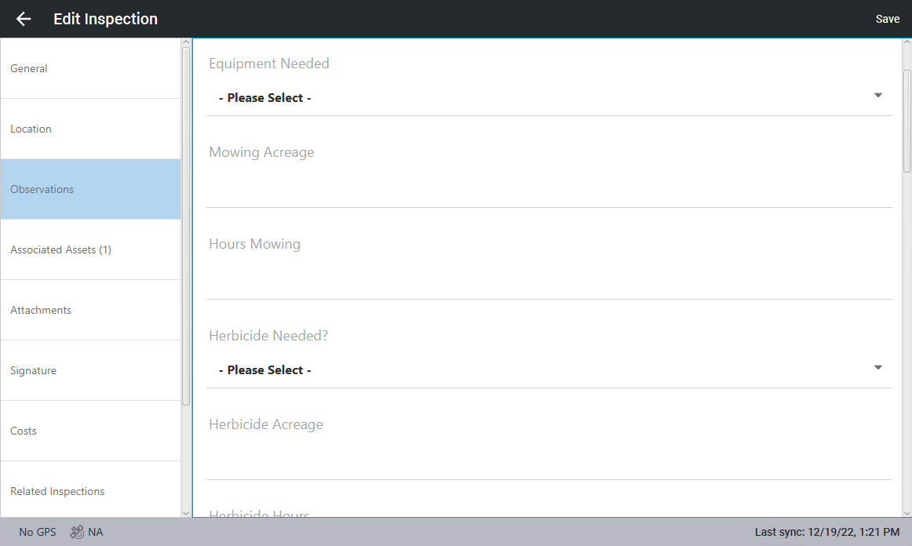Click the sidebar scroll-down arrow
912x546 pixels.
[x=186, y=513]
